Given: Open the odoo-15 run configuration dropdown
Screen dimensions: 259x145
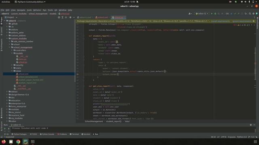Looking at the screenshot, I should (x=202, y=14).
